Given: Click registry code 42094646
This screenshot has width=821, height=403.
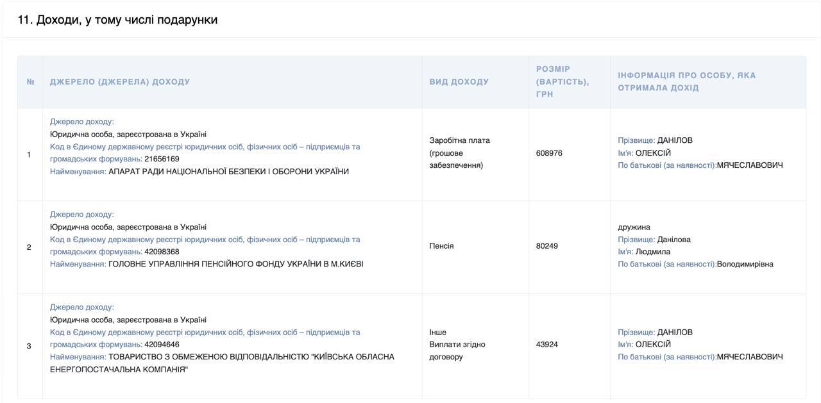Looking at the screenshot, I should pos(162,345).
